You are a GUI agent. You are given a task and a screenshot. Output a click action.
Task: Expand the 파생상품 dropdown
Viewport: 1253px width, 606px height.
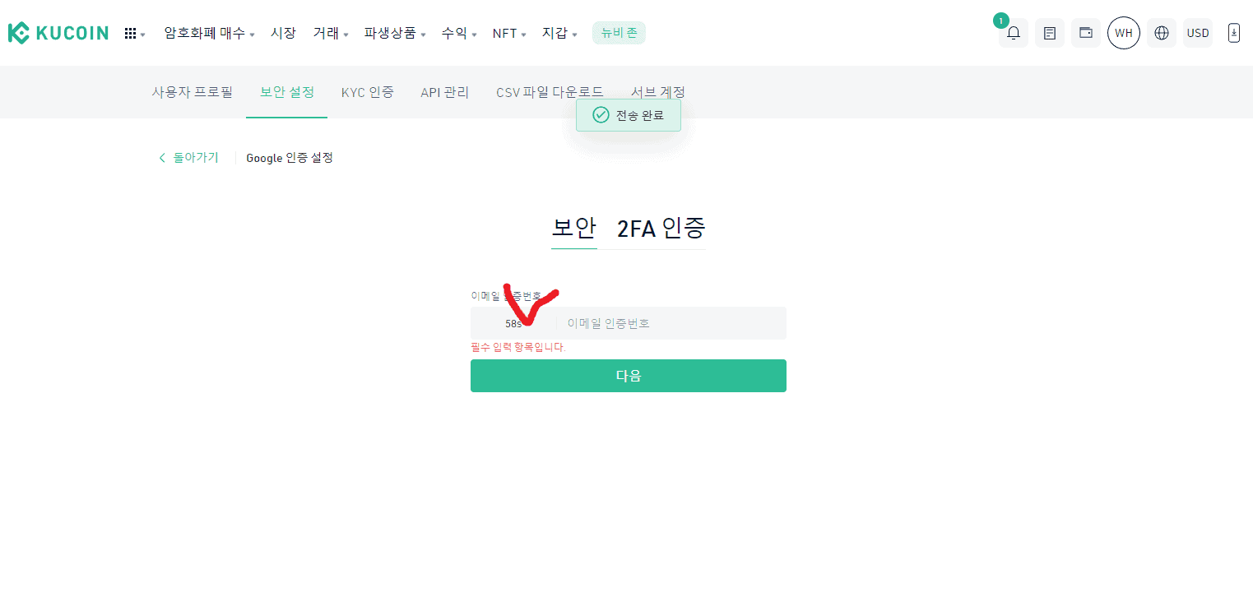(x=391, y=33)
